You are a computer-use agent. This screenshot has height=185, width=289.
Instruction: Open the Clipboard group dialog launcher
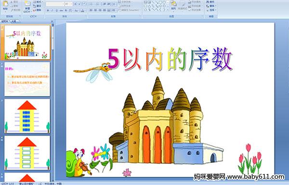20,16
